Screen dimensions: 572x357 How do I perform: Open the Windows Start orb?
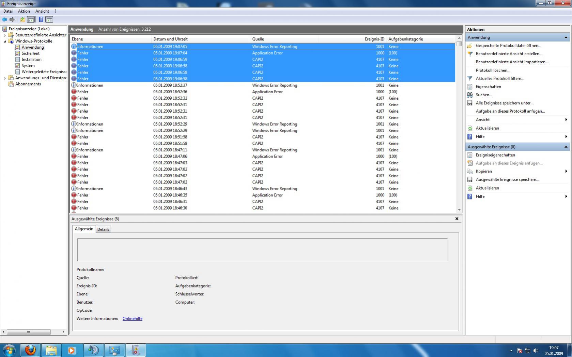(9, 350)
